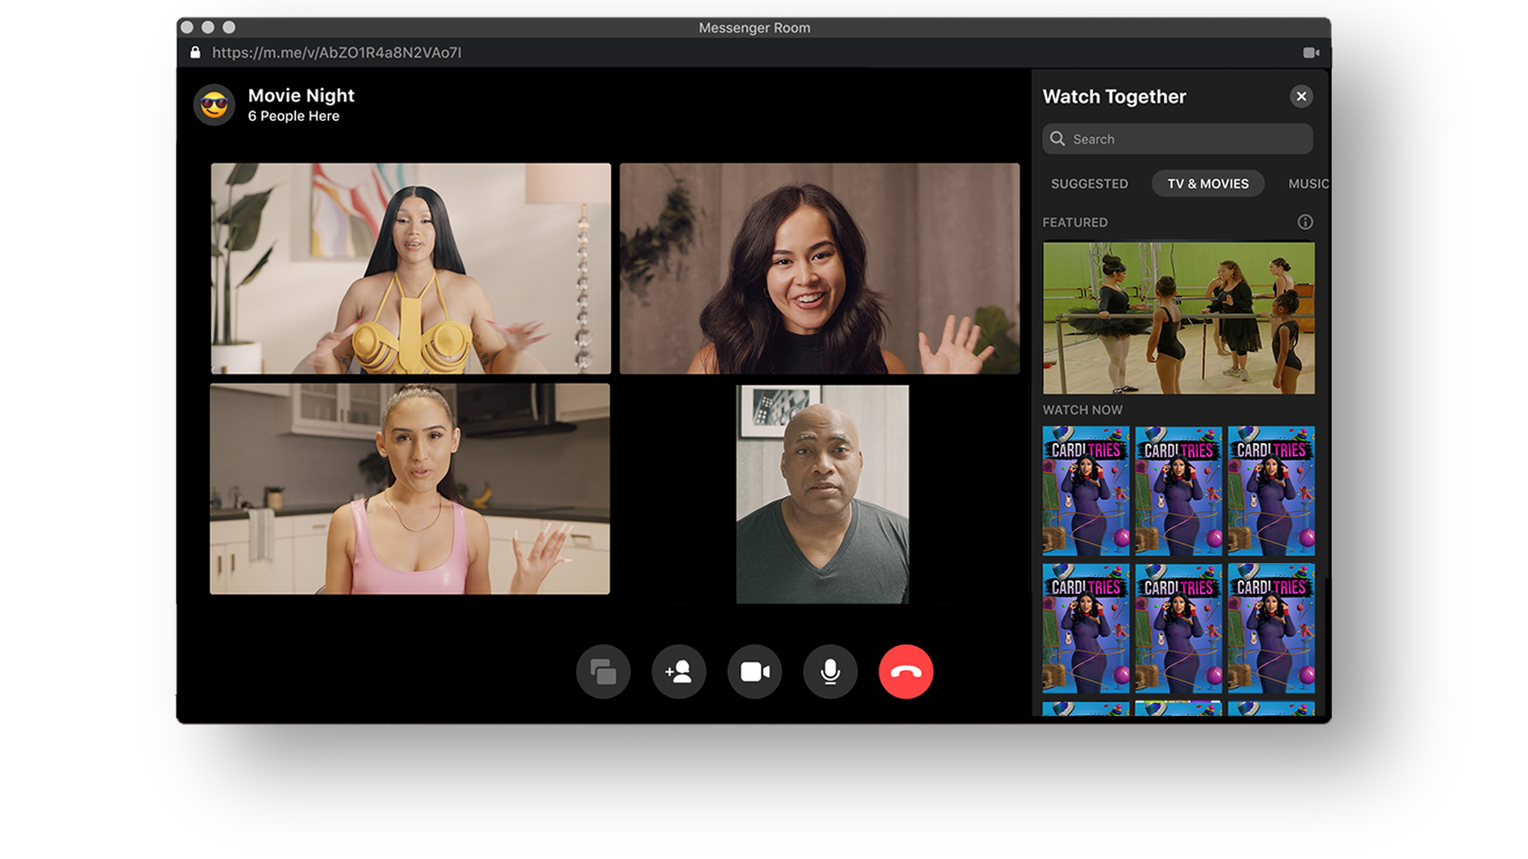End the call with red hangup button

(906, 672)
